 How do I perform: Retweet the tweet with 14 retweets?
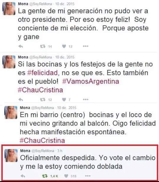click(42, 46)
